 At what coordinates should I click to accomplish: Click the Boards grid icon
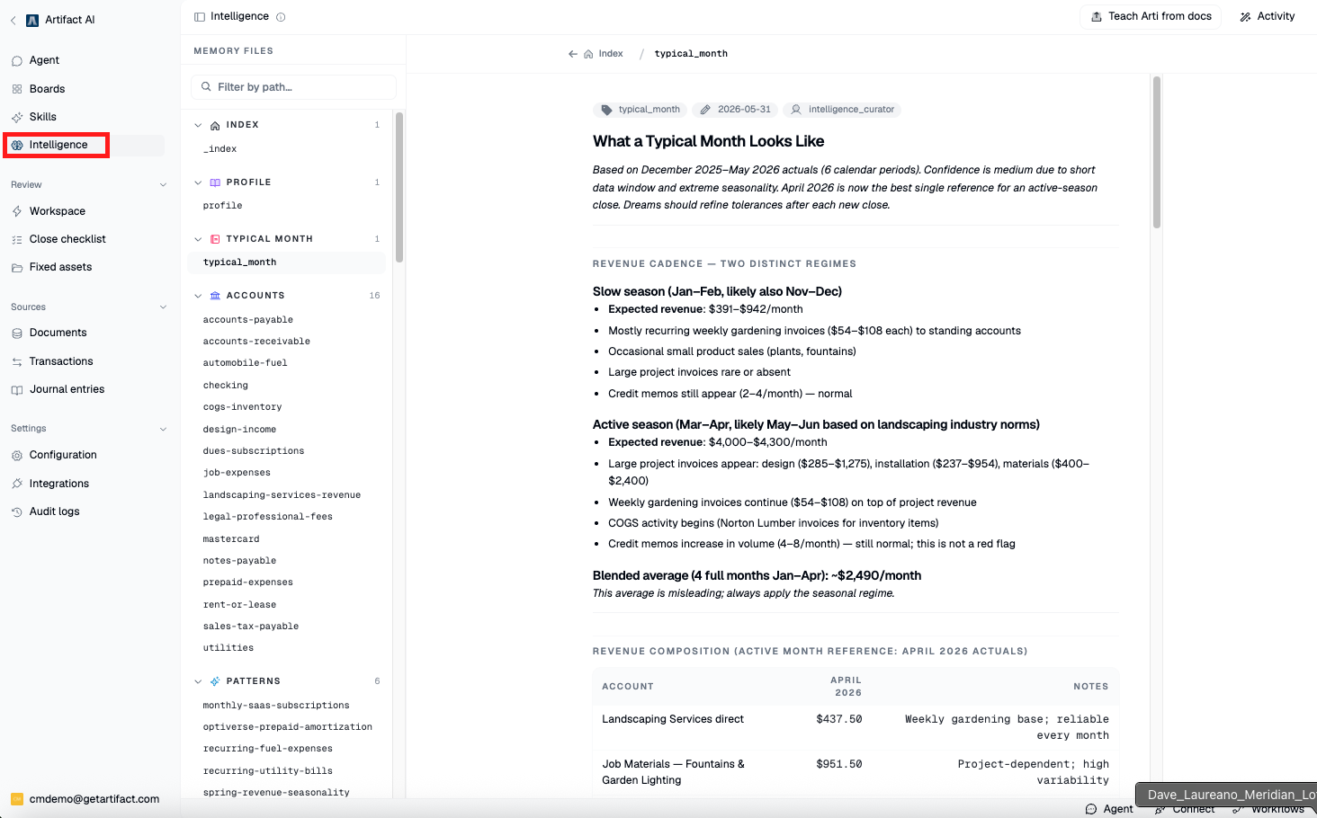[x=17, y=89]
